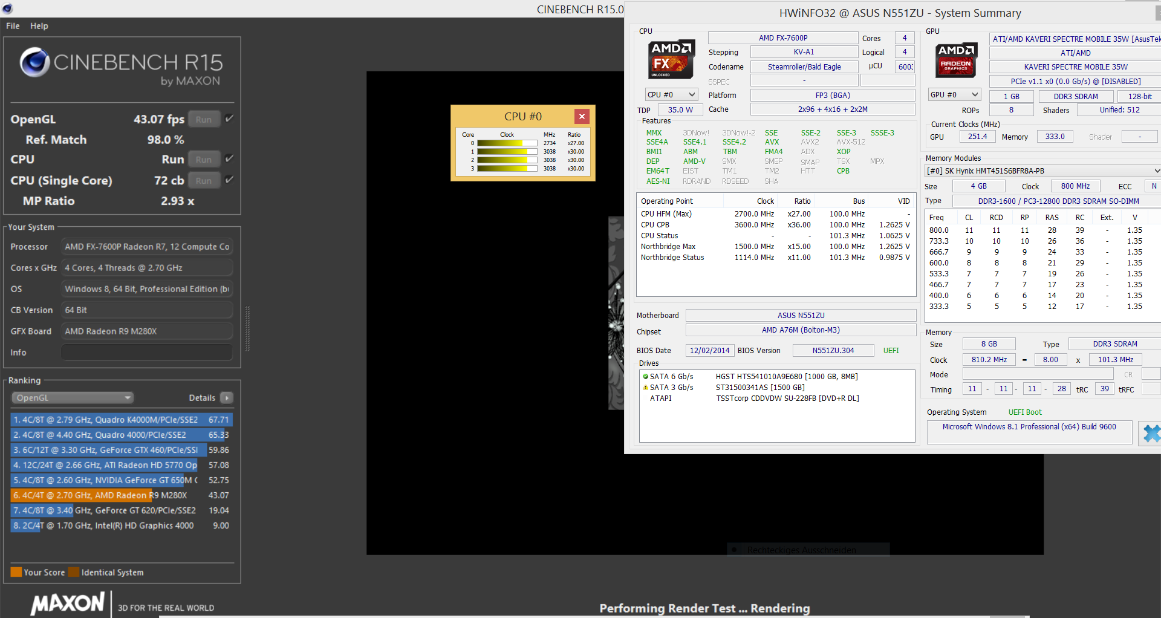The height and width of the screenshot is (618, 1161).
Task: Open the GPU #0 selector dropdown
Action: [x=954, y=95]
